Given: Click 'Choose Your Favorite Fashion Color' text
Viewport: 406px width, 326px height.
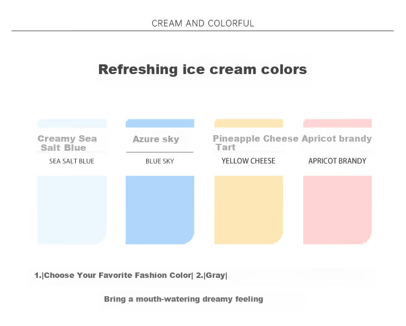Looking at the screenshot, I should [x=117, y=275].
